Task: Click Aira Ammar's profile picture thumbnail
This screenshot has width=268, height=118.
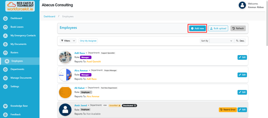Action: click(65, 74)
